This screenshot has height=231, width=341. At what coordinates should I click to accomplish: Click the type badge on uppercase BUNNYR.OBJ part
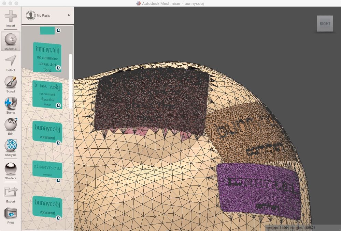58,180
